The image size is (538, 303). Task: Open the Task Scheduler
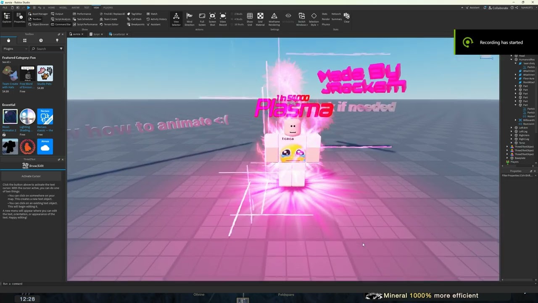pyautogui.click(x=83, y=19)
